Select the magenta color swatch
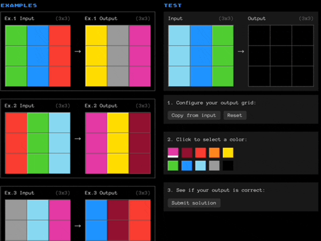This screenshot has height=241, width=321. 173,153
